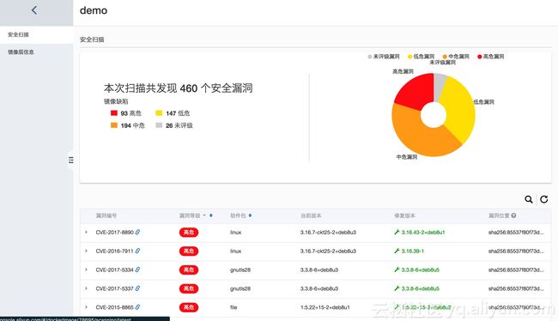Refresh the vulnerability list
Screen dimensions: 558x321
point(543,199)
